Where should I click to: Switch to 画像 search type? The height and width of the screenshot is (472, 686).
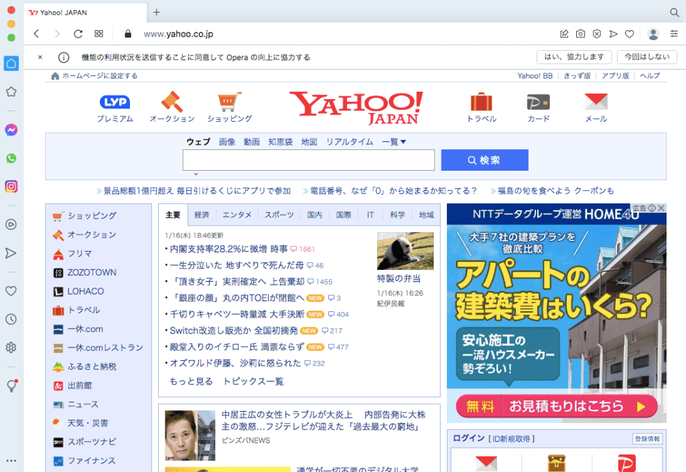[227, 142]
